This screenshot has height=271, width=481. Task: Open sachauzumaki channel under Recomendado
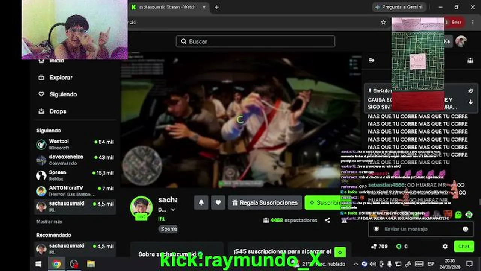pyautogui.click(x=75, y=248)
